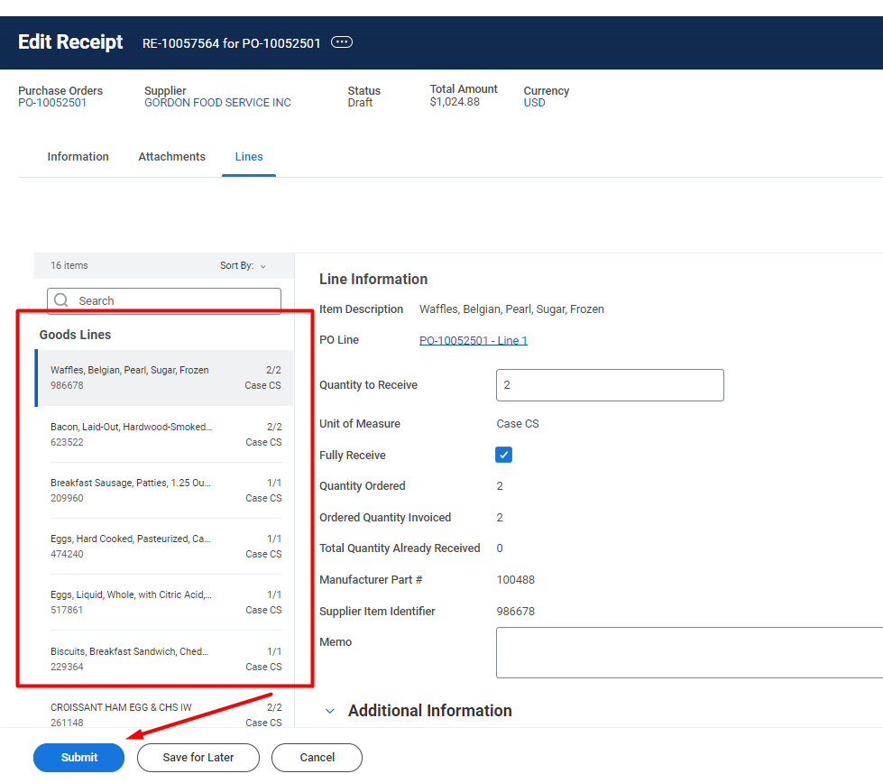Collapse the Additional Information section

pyautogui.click(x=330, y=711)
